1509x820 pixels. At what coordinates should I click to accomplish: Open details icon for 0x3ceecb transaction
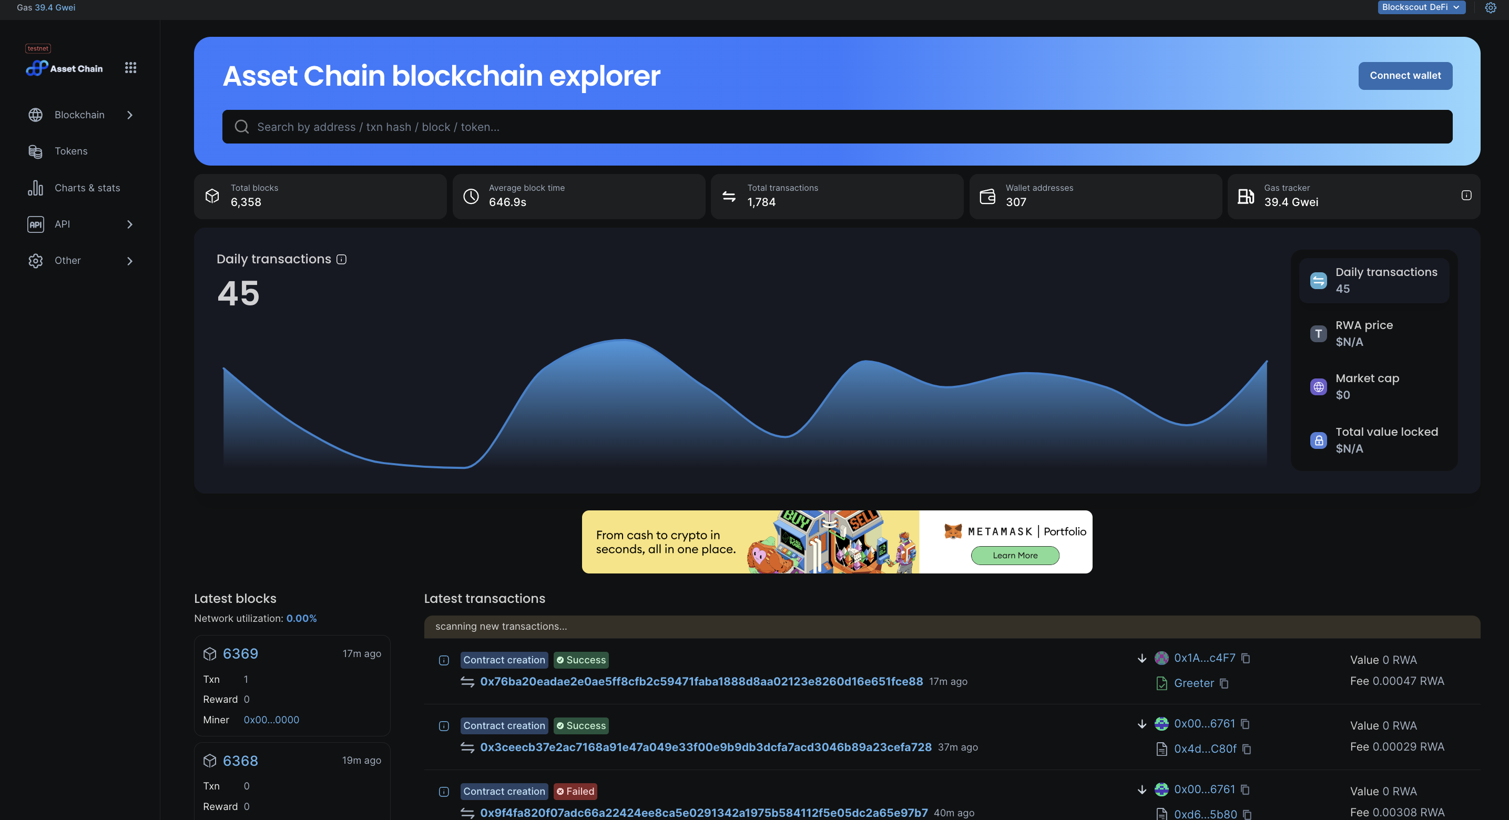[444, 726]
